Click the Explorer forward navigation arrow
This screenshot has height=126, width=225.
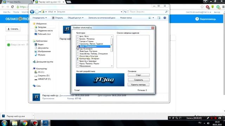tap(37, 12)
